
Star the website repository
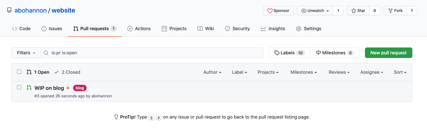click(x=358, y=10)
